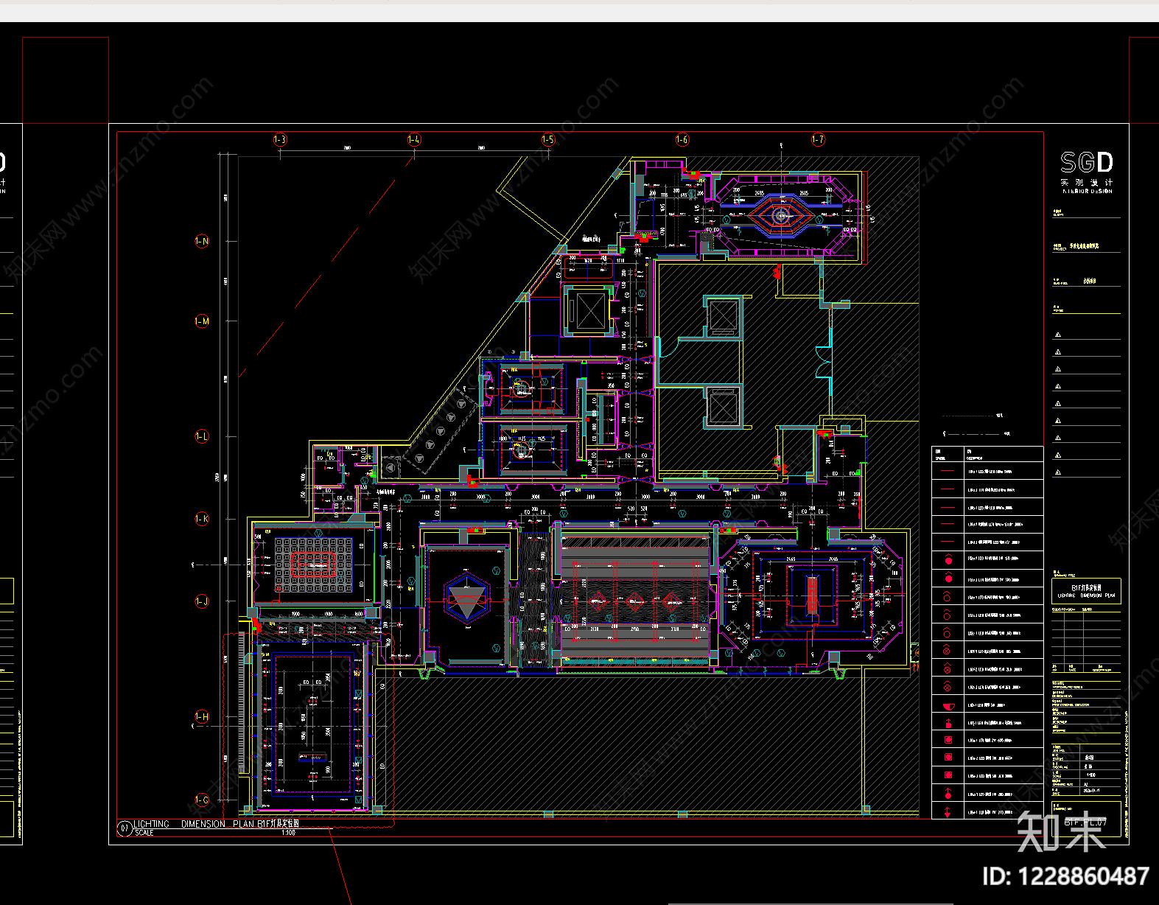Screen dimensions: 1159x905
Task: Pick row grid bubble 1-G
Action: (x=202, y=800)
